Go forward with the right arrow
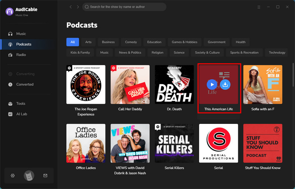 [78, 7]
